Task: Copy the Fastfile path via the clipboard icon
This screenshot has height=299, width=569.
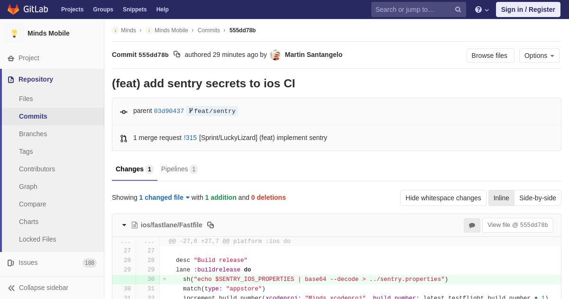Action: 211,225
